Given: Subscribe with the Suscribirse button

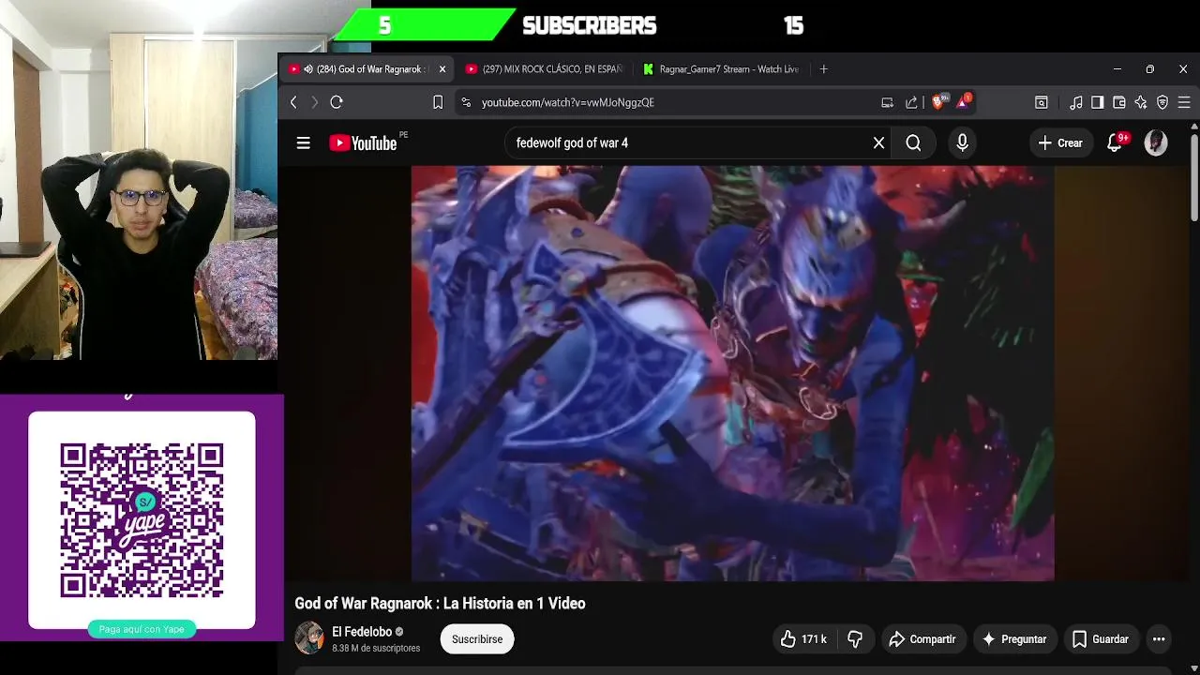Looking at the screenshot, I should point(477,639).
